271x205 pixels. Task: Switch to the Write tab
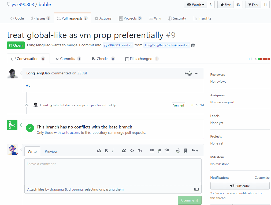coord(32,151)
